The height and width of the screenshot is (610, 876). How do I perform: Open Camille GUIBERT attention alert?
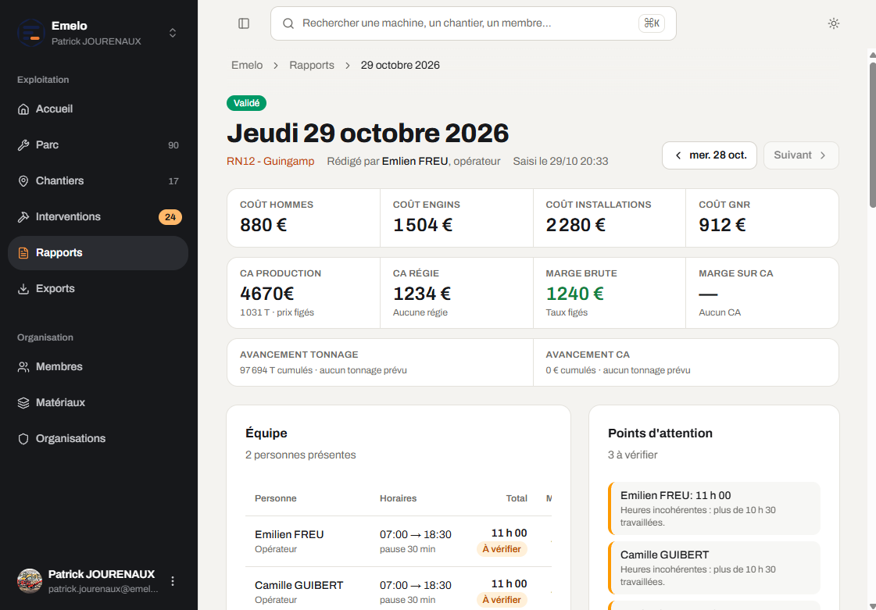(x=714, y=568)
